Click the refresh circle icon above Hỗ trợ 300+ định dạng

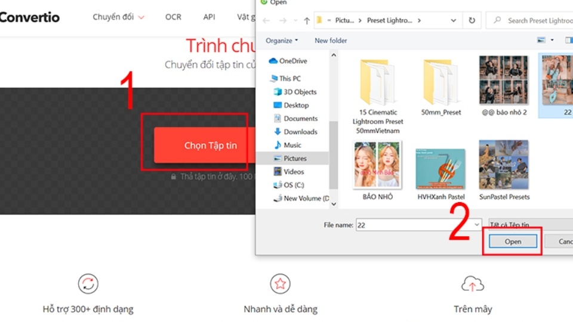88,284
